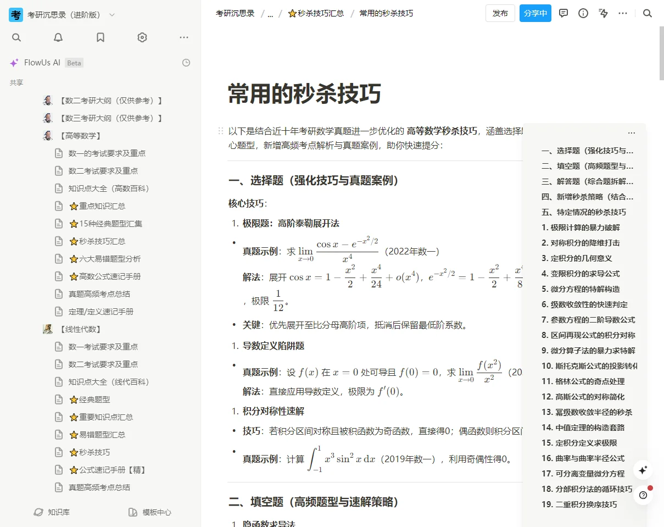This screenshot has width=664, height=527.
Task: Open the sidebar more options ellipsis
Action: click(184, 37)
